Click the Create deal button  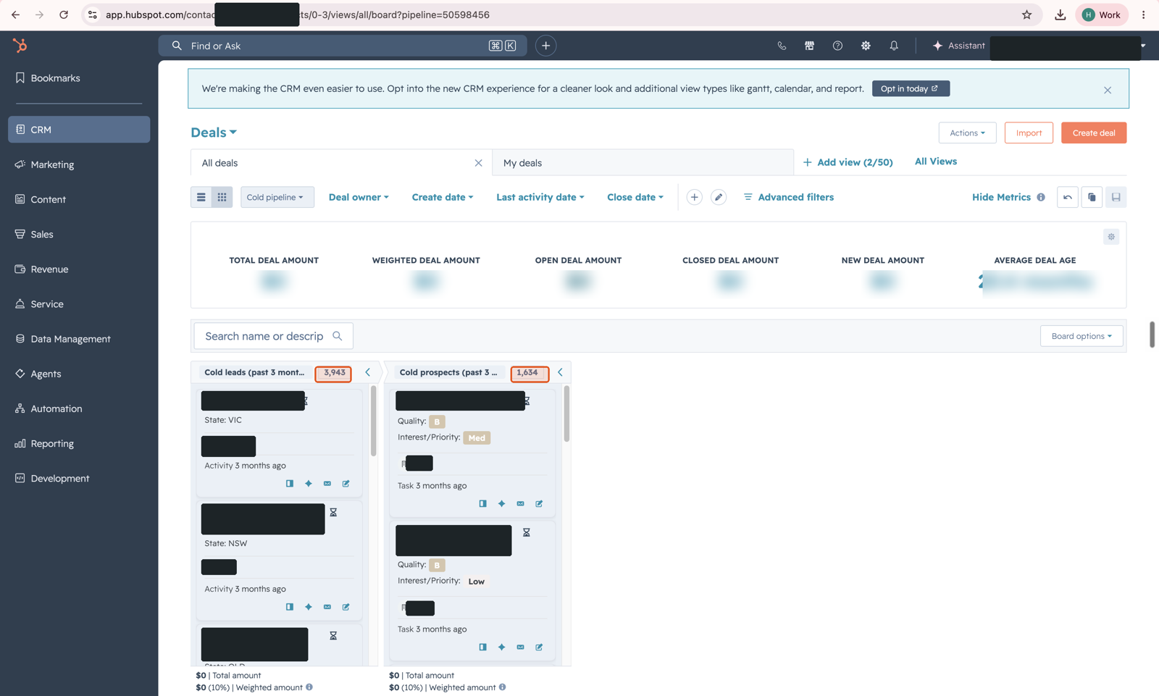[1094, 133]
